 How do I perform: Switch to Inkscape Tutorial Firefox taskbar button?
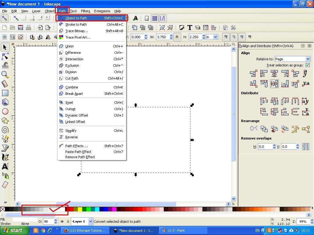tap(85, 230)
